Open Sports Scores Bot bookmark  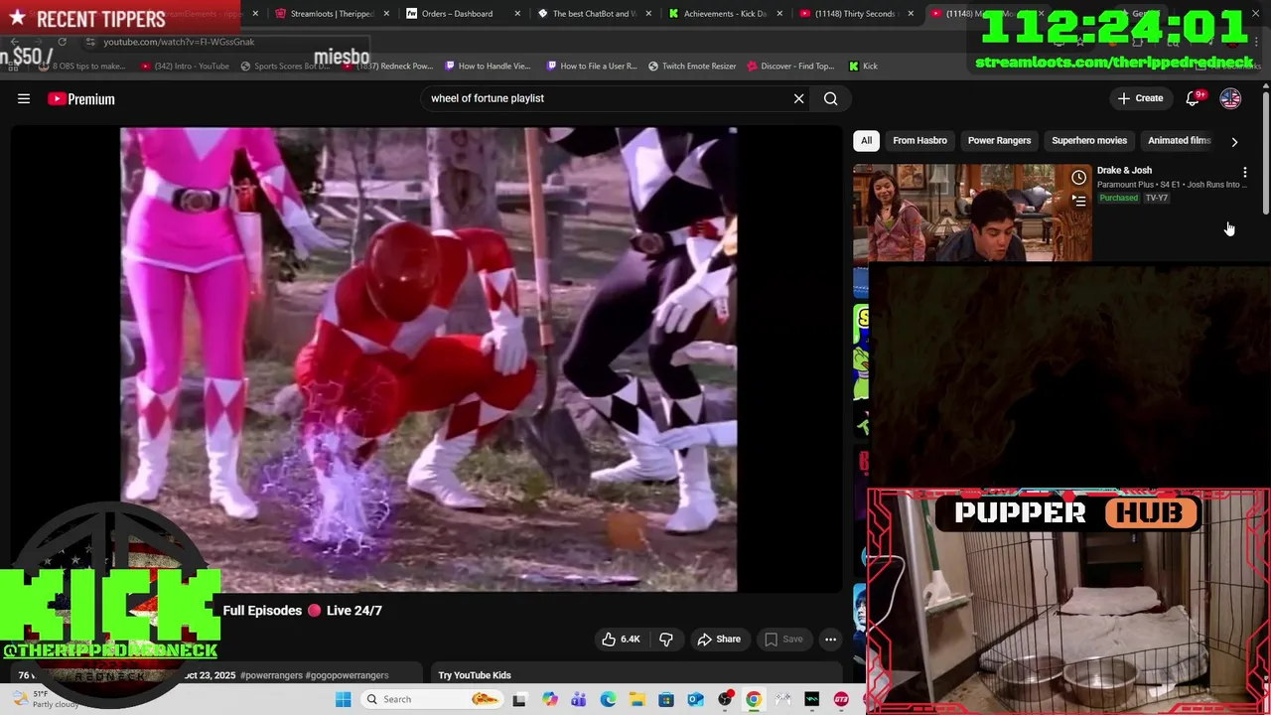[285, 66]
